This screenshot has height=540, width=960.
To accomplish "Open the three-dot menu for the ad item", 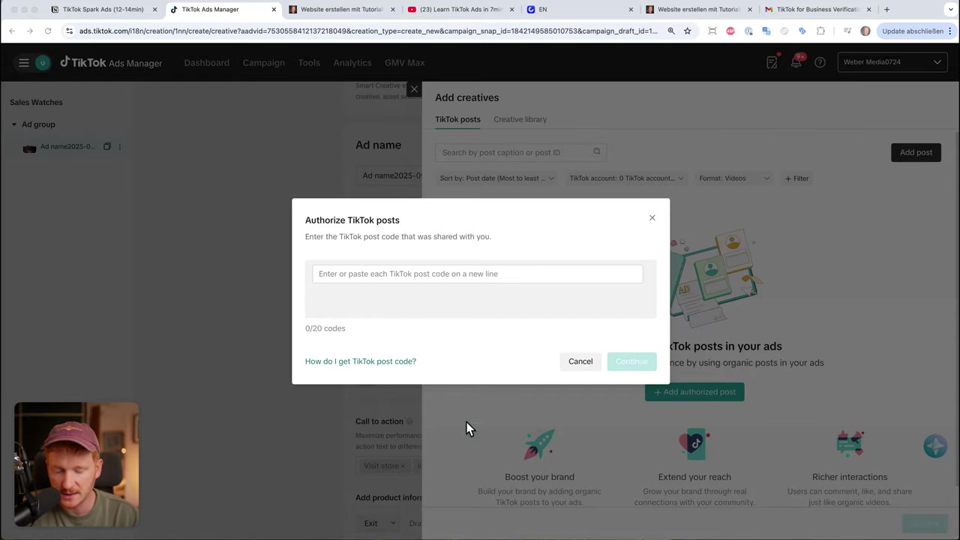I will point(120,147).
